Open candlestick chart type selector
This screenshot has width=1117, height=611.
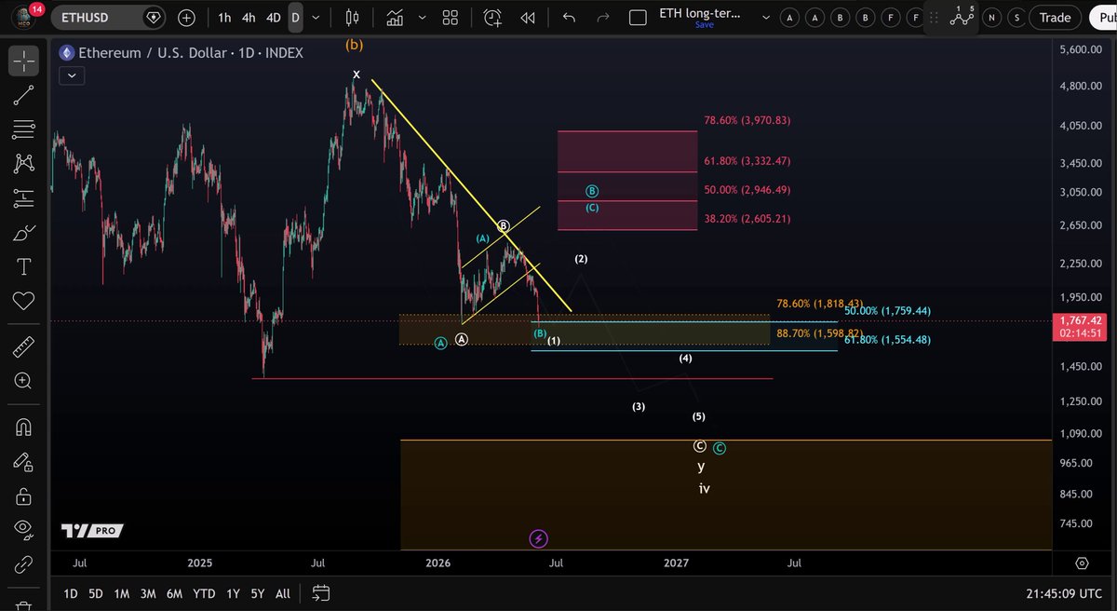tap(352, 17)
